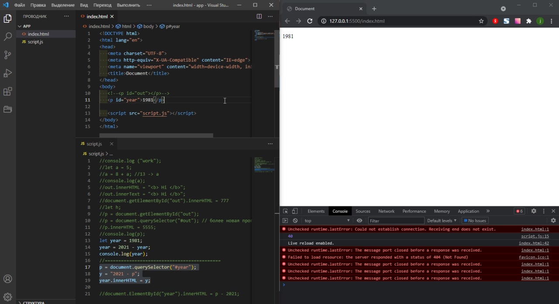Screen dimensions: 559x304
Task: Open the overflow menu in VS Code menubar
Action: click(149, 5)
